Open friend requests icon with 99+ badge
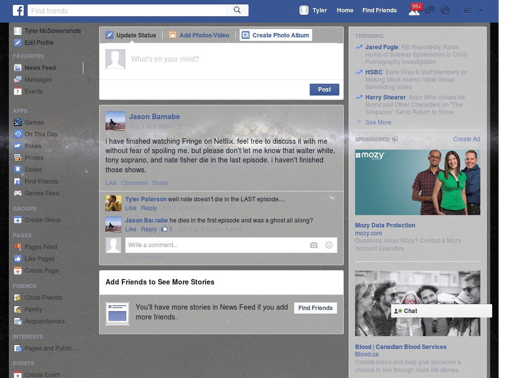Viewport: 505px width, 378px height. 415,10
